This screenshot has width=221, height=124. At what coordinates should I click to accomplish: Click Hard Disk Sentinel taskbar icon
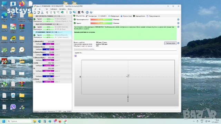65,121
